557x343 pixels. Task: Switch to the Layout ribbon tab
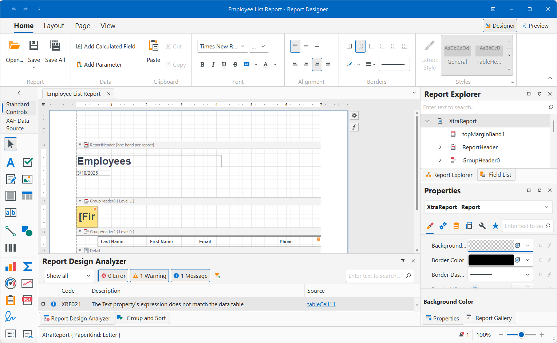click(54, 26)
